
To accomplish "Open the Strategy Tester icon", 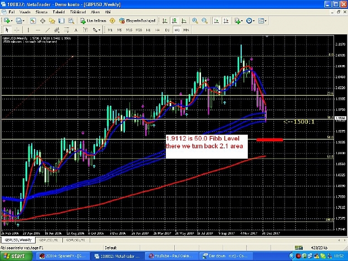I will (x=71, y=21).
